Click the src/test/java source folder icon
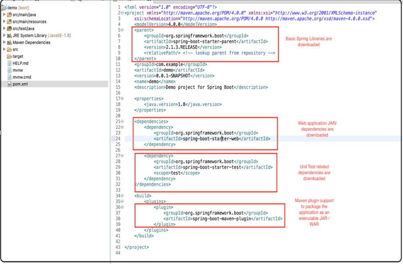Screen dimensions: 403x264 pyautogui.click(x=10, y=28)
